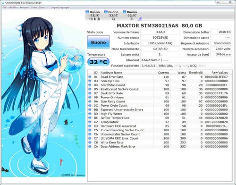Click the Shizuku character image
The image size is (236, 185).
click(43, 93)
